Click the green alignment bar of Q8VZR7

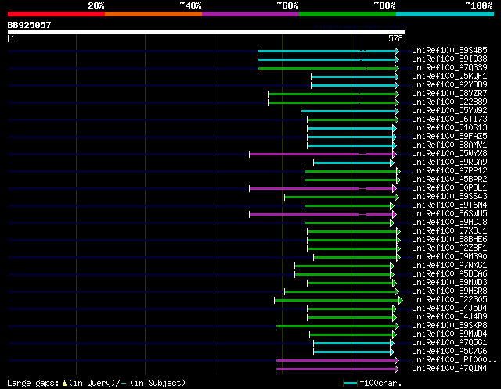coord(333,94)
